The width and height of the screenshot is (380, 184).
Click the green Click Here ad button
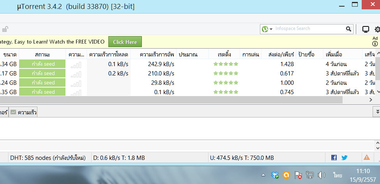pyautogui.click(x=125, y=42)
